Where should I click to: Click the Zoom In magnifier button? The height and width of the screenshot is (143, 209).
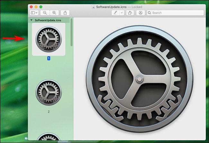pyautogui.click(x=54, y=13)
